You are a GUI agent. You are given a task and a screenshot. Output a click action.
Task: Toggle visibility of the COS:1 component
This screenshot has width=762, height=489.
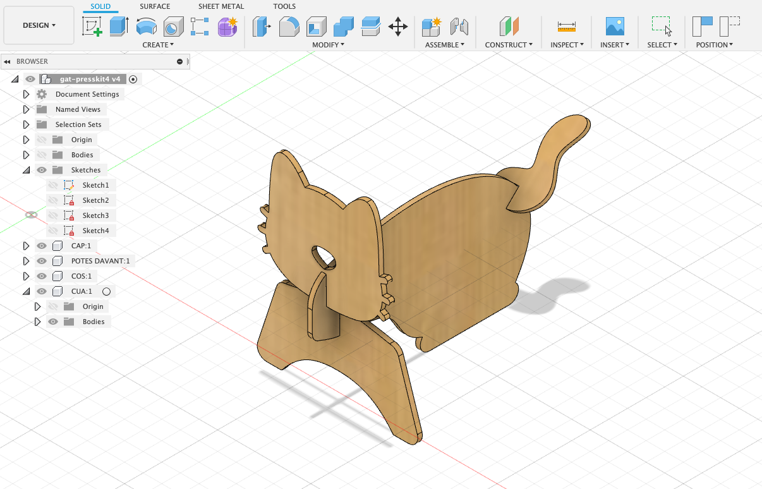click(41, 275)
